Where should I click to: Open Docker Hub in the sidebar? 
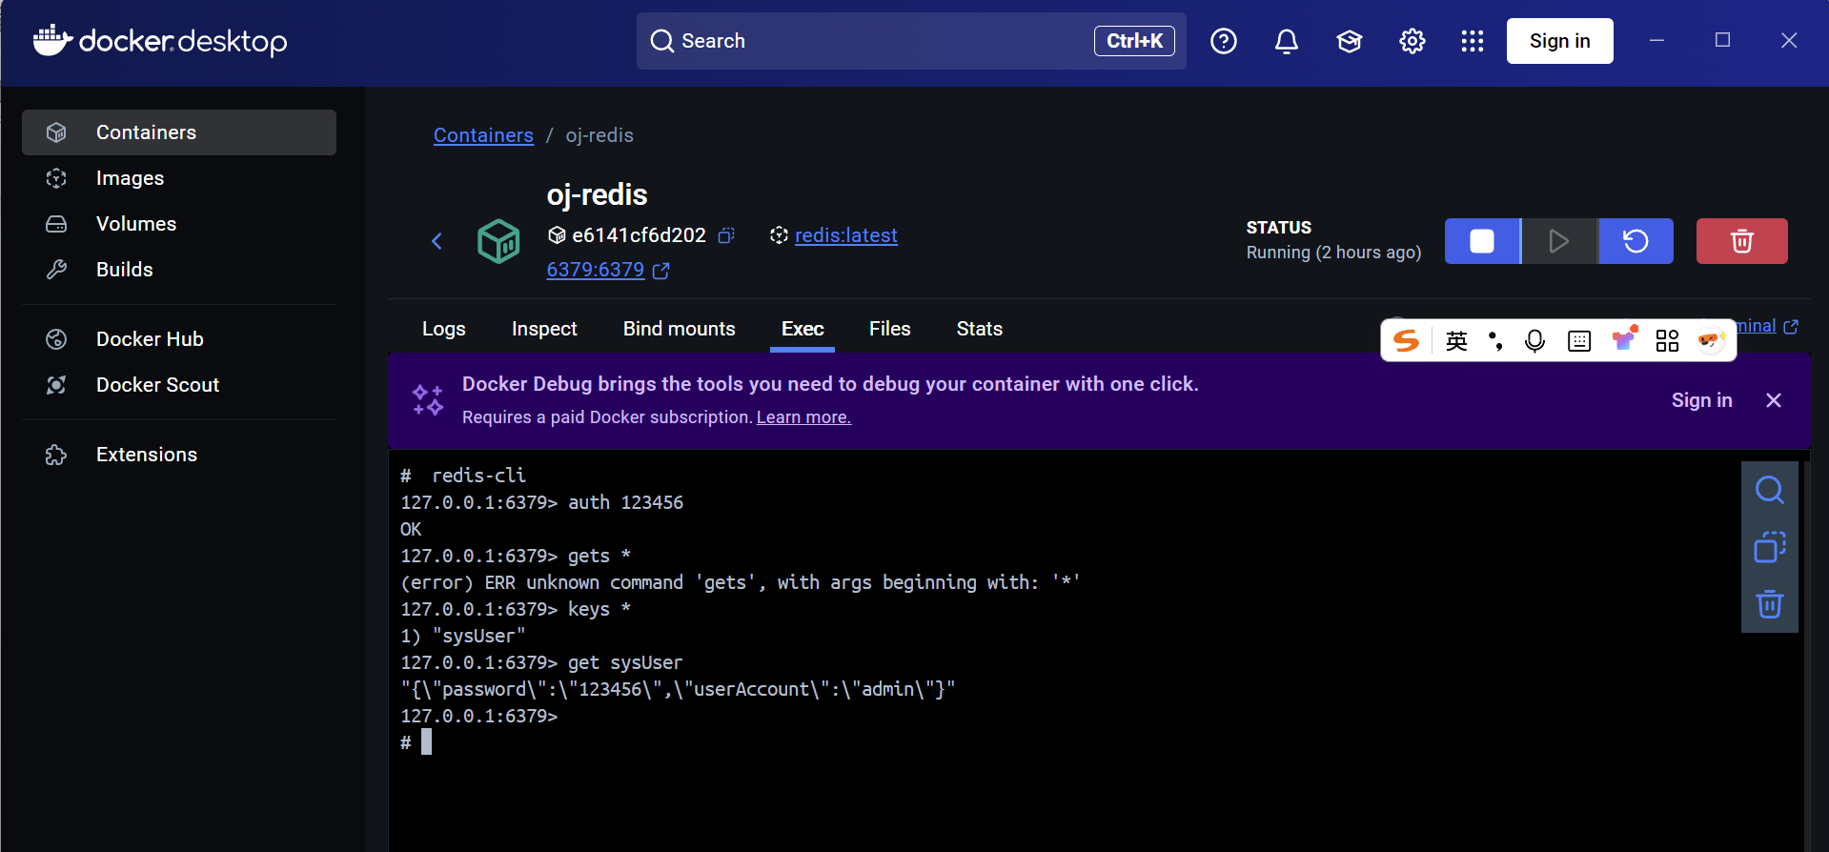tap(179, 339)
